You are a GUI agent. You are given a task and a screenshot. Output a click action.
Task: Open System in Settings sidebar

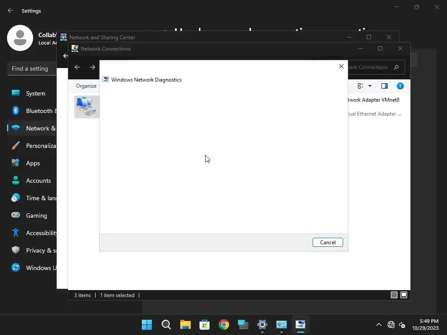click(32, 93)
